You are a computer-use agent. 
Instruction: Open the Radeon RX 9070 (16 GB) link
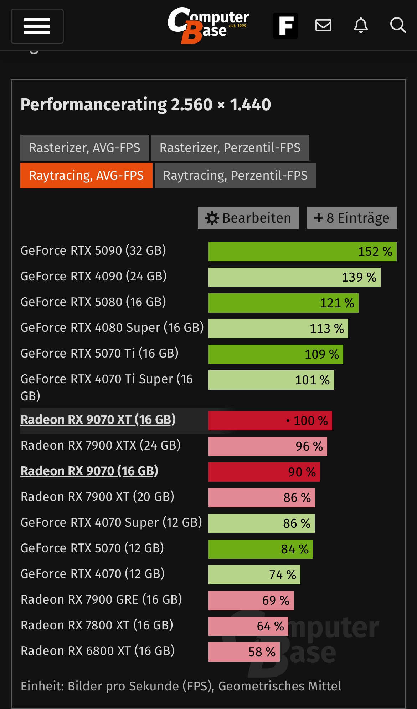(89, 471)
